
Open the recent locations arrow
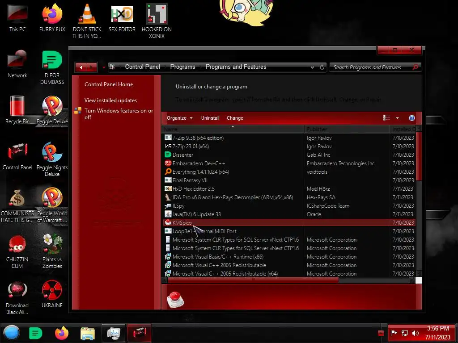click(x=103, y=68)
